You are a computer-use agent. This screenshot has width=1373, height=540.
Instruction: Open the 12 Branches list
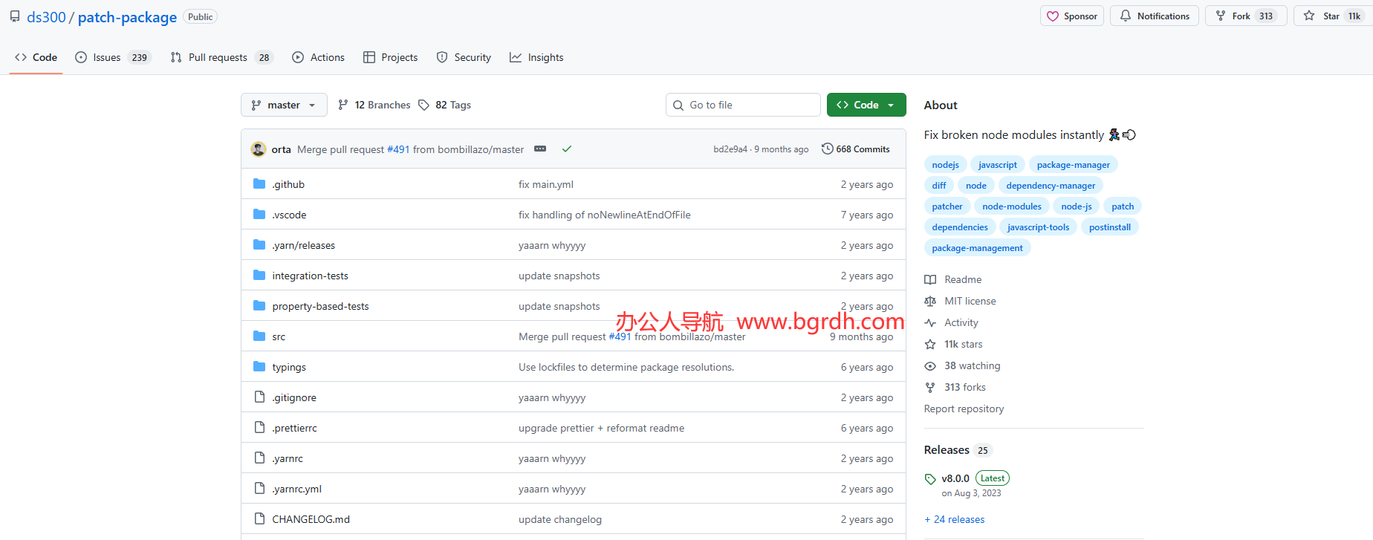[374, 105]
